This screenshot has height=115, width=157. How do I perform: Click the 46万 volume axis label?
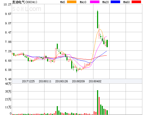tap(8, 84)
